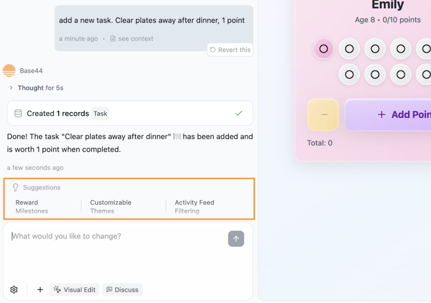
Task: Open the Visual Edit tool
Action: pos(74,289)
